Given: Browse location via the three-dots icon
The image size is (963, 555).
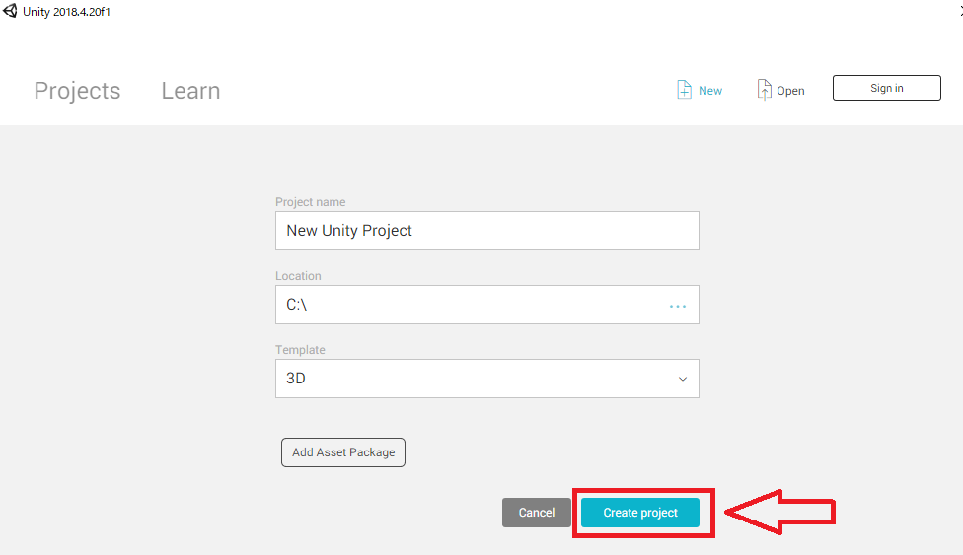Looking at the screenshot, I should coord(678,306).
